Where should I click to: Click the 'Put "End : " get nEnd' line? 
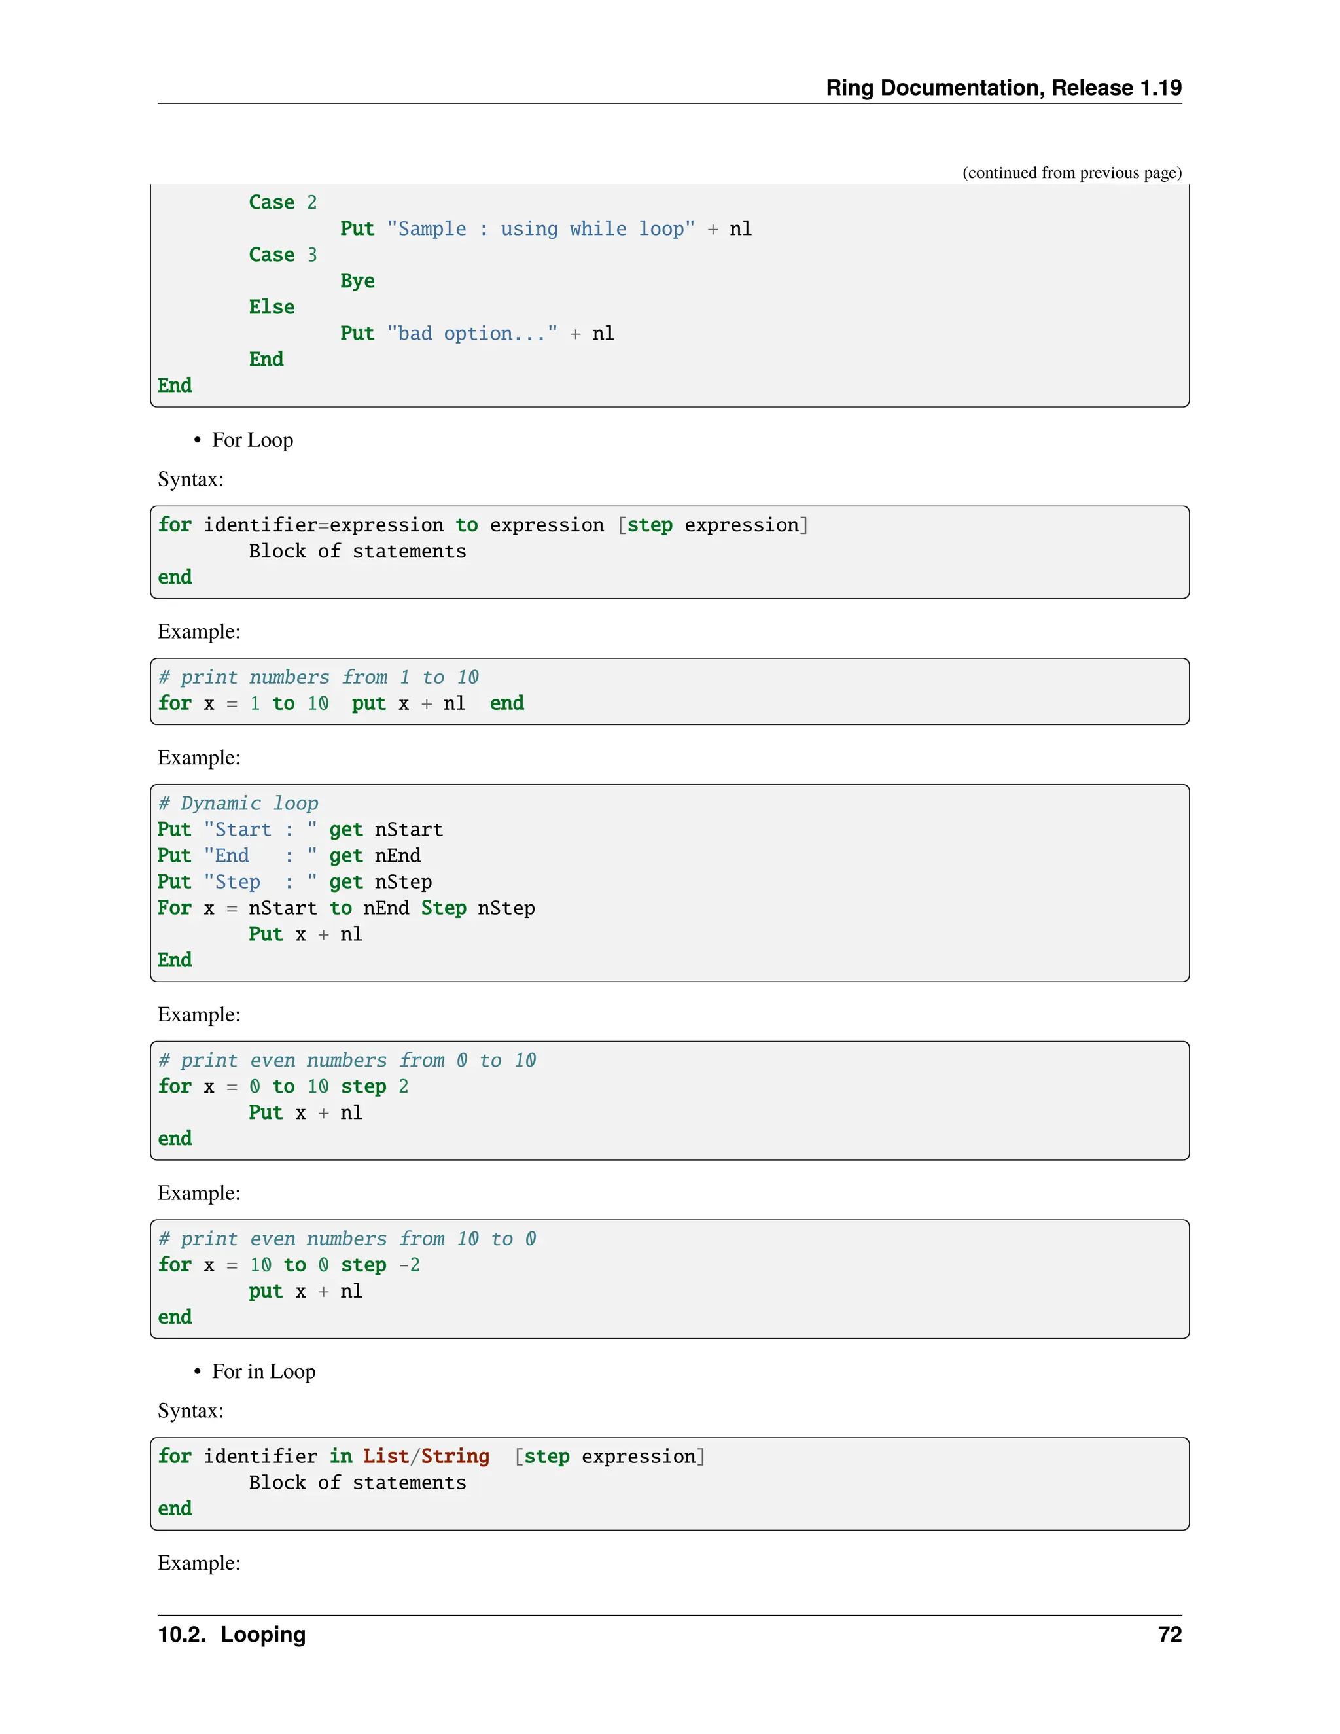tap(289, 856)
